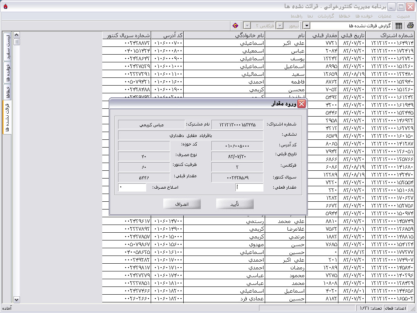Click the اصلاح مصرف input field
The height and width of the screenshot is (313, 417).
point(132,187)
